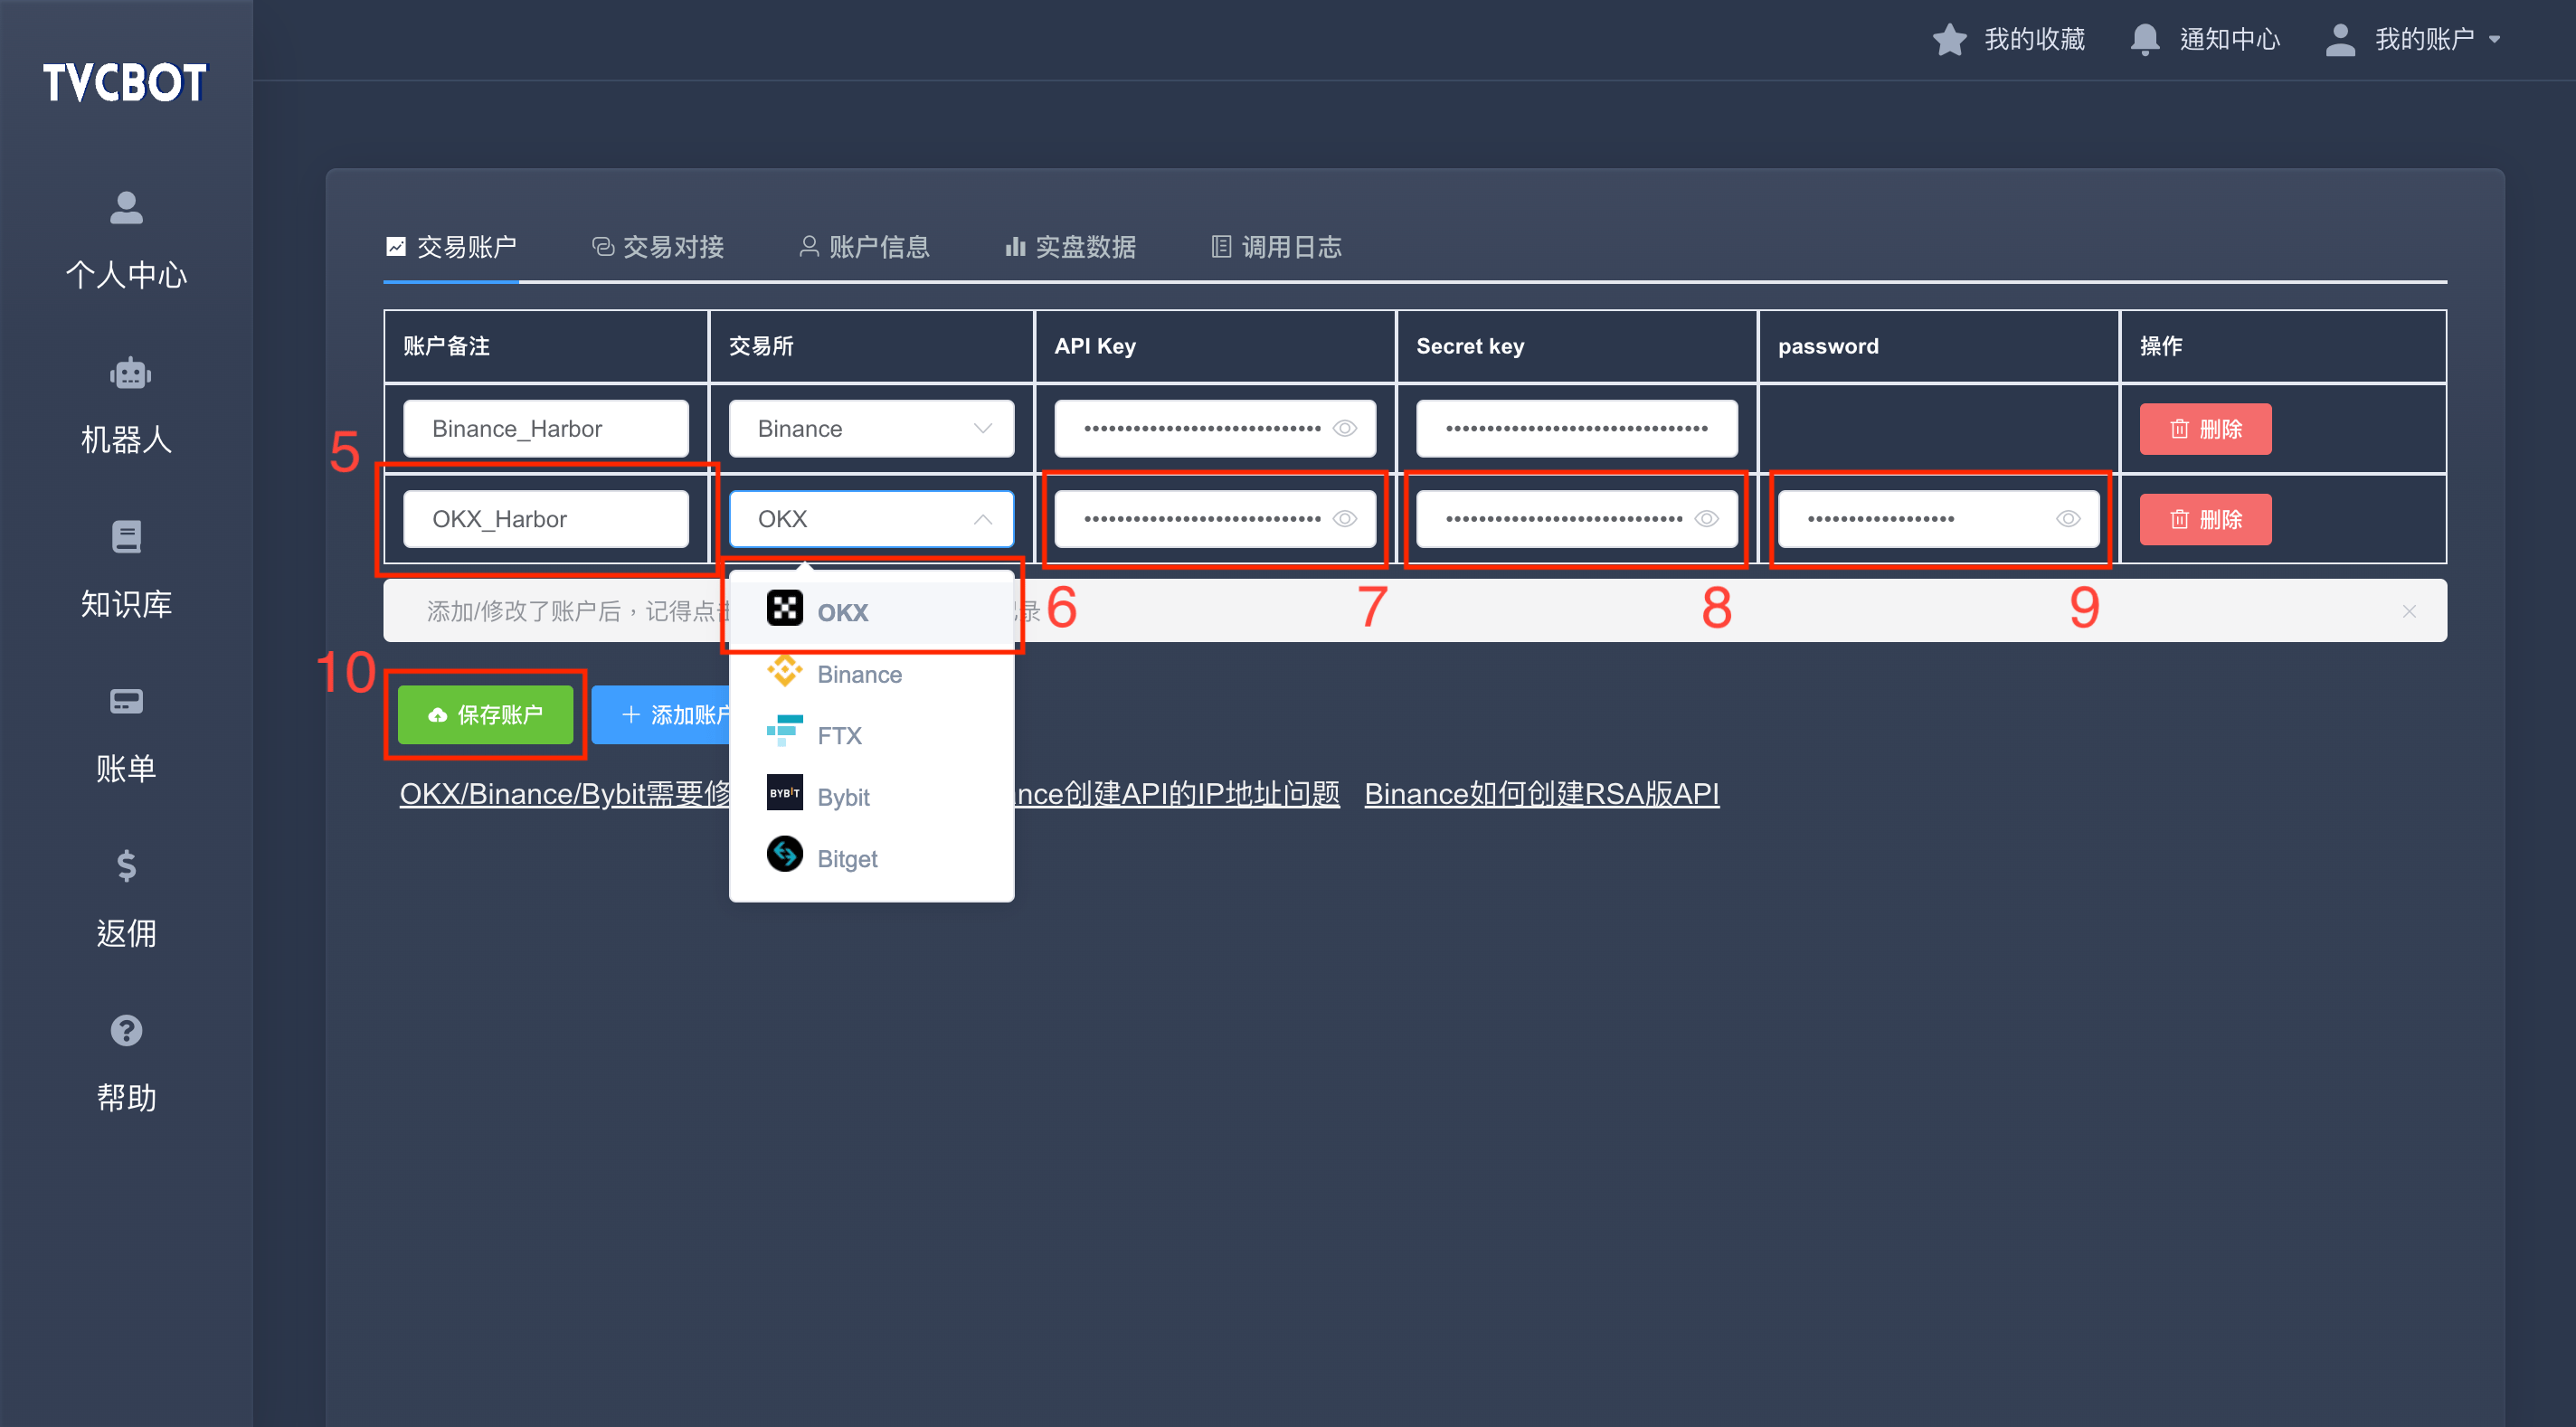2576x1427 pixels.
Task: Select Bitget from the exchange list
Action: pyautogui.click(x=871, y=859)
